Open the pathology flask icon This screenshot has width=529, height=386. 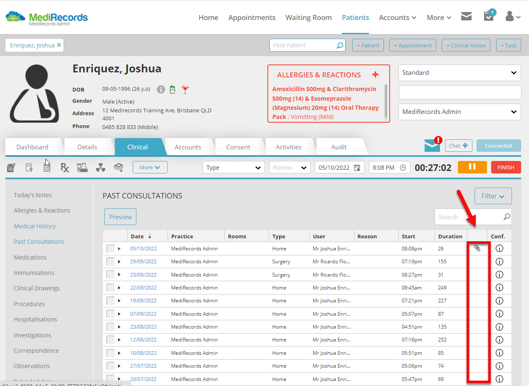82,168
